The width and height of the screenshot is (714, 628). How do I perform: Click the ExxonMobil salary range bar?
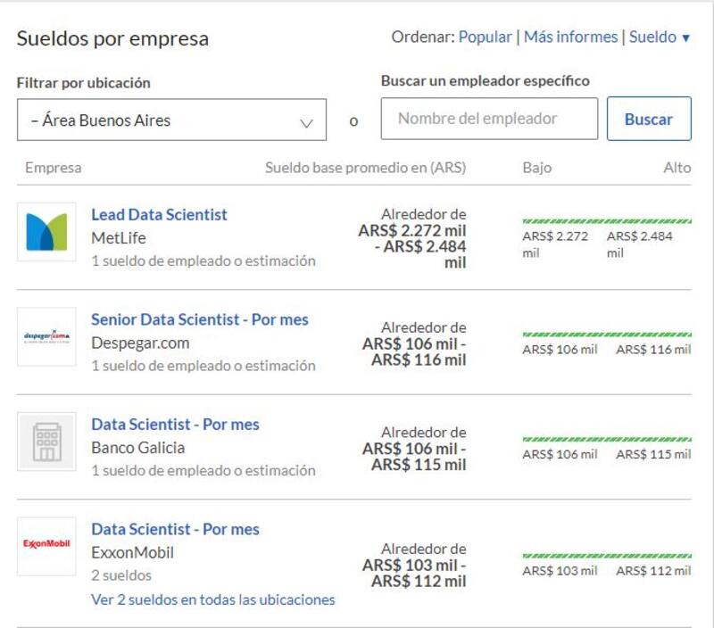point(606,556)
